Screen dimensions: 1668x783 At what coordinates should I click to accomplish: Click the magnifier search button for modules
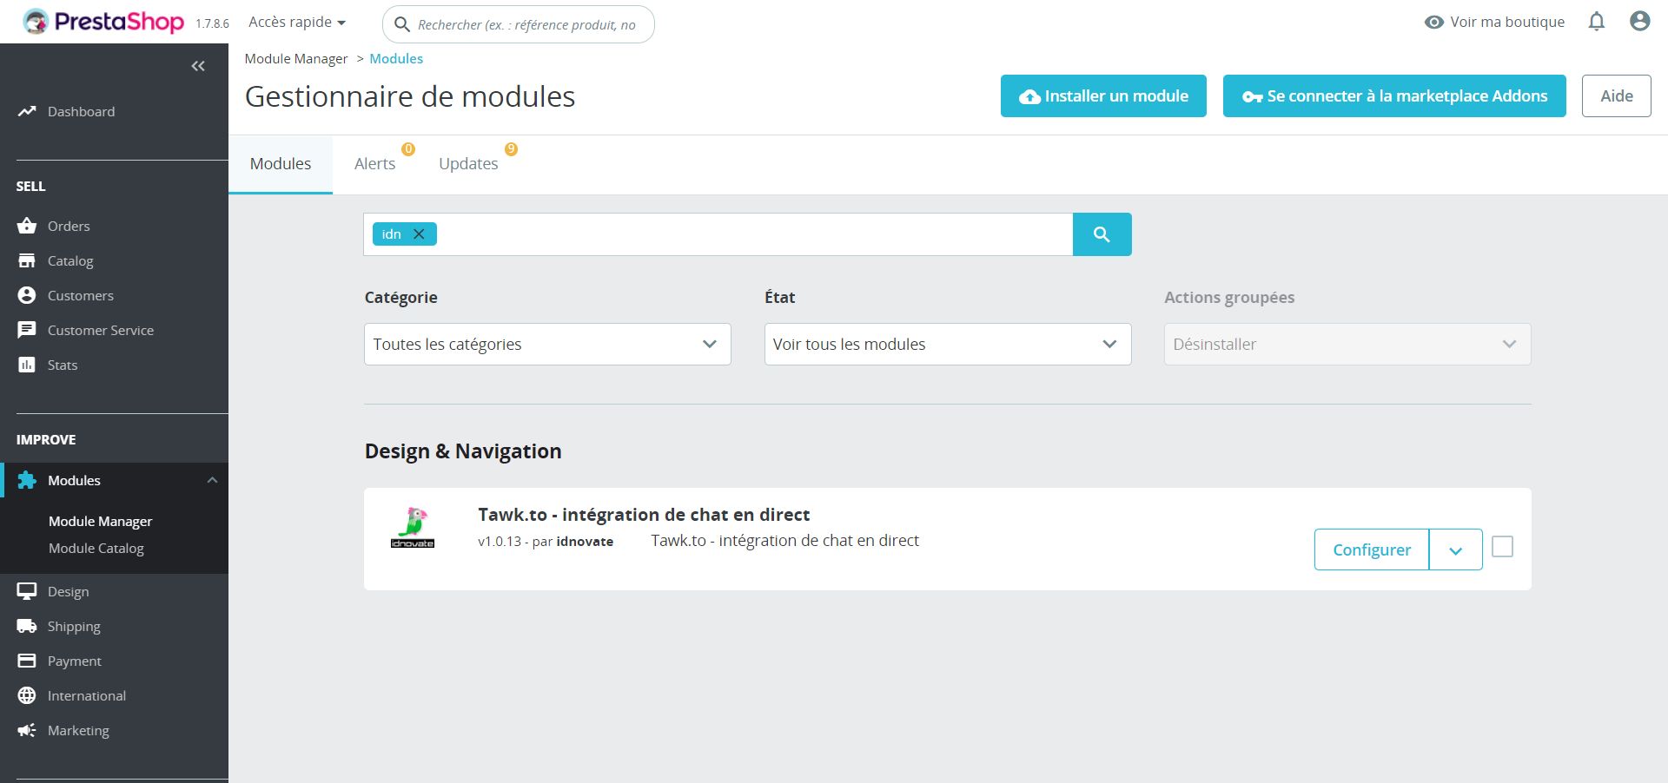[1102, 234]
